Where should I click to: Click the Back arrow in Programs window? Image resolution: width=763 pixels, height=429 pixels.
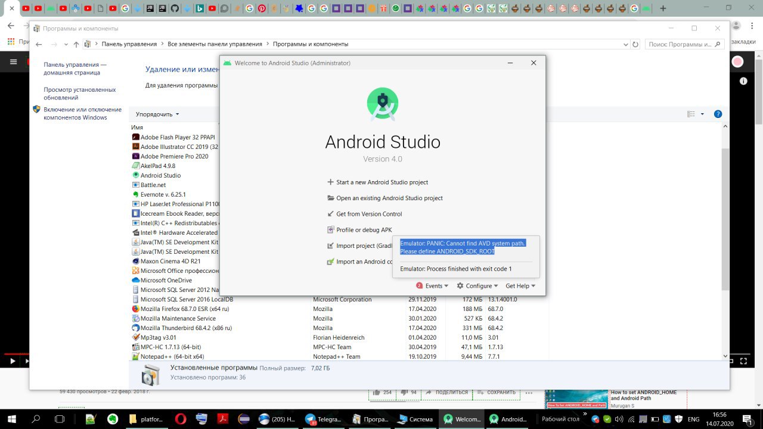39,44
